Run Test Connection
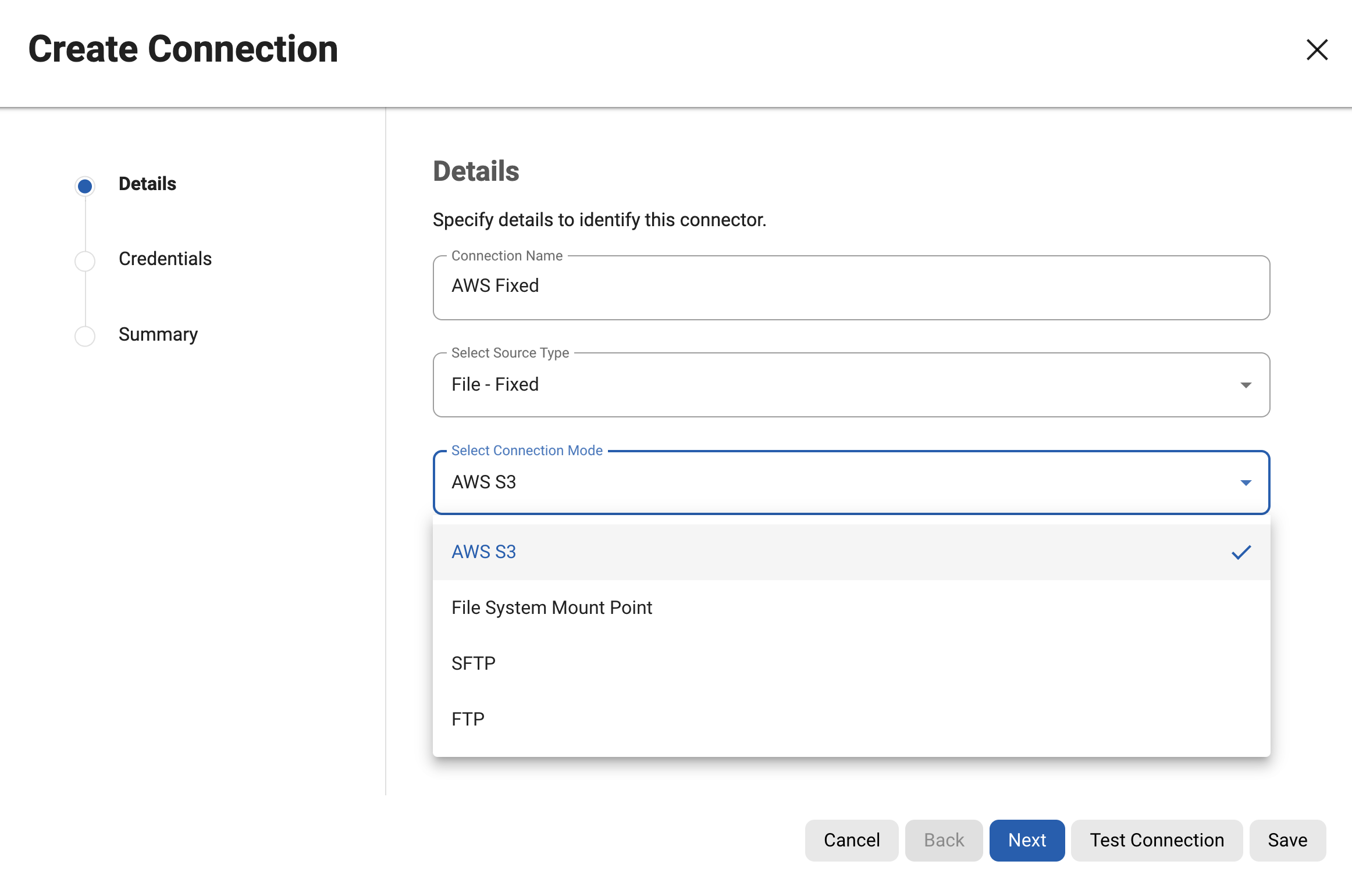 pyautogui.click(x=1156, y=840)
